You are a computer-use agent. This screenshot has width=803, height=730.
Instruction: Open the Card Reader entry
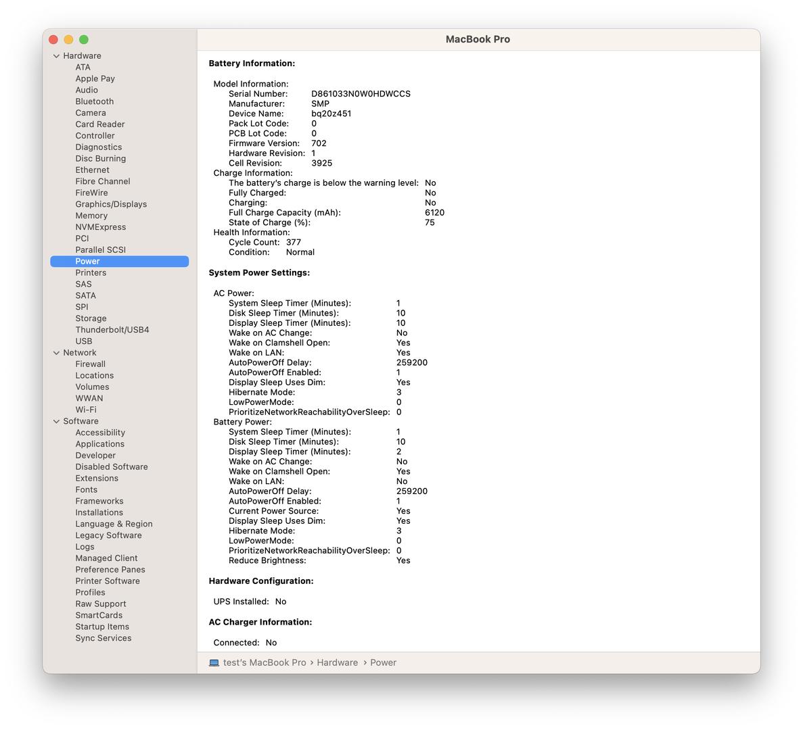pyautogui.click(x=100, y=124)
